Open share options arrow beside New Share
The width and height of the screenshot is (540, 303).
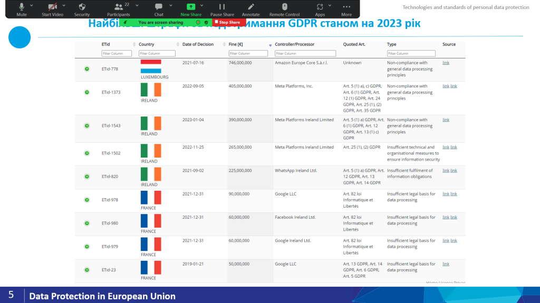point(202,5)
